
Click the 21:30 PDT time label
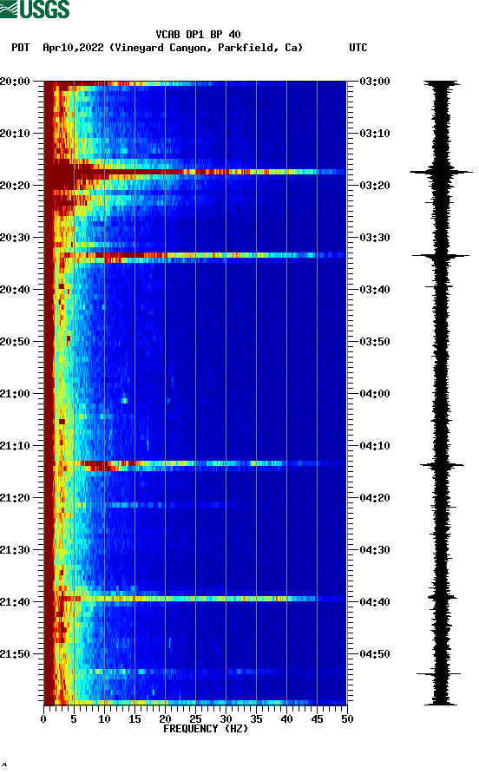point(15,550)
